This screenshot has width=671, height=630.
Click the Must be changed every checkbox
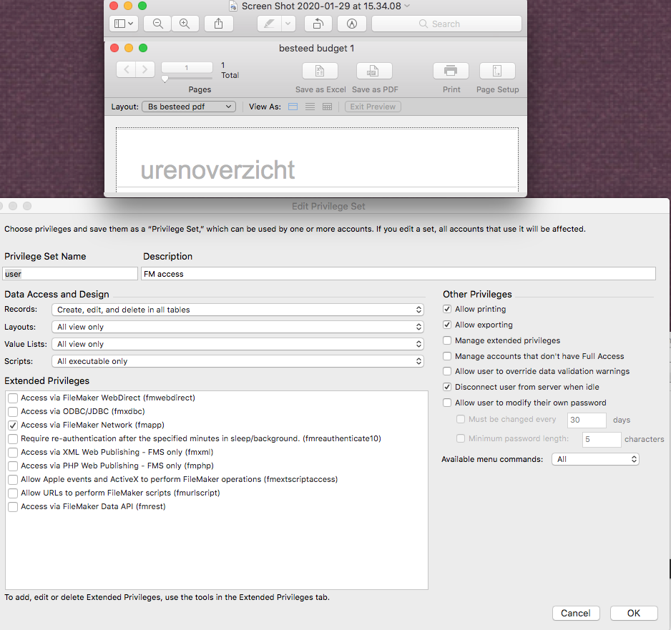pyautogui.click(x=461, y=419)
